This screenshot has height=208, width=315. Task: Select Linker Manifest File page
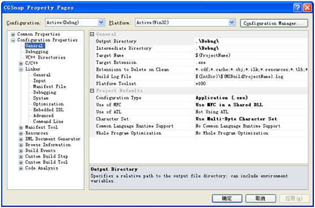[x=50, y=86]
